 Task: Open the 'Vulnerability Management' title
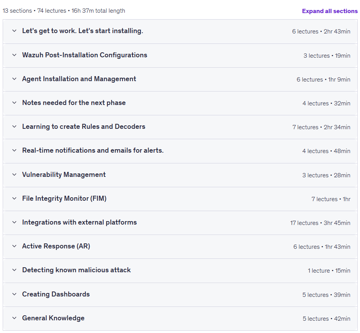click(64, 175)
